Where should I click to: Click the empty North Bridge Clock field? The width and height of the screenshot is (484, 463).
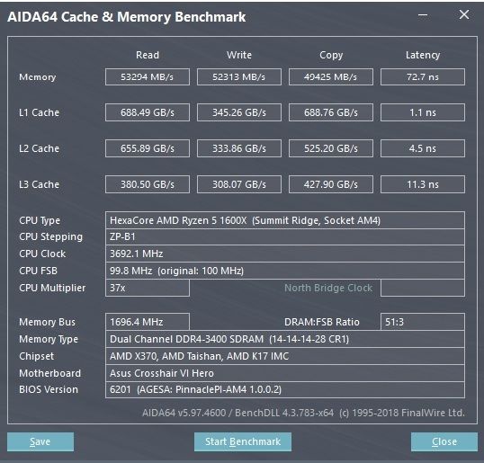tap(423, 288)
